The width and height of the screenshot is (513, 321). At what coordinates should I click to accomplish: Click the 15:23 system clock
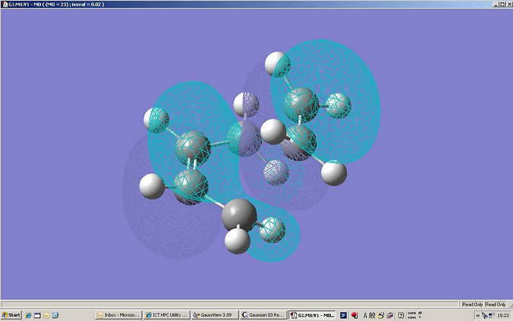click(503, 315)
